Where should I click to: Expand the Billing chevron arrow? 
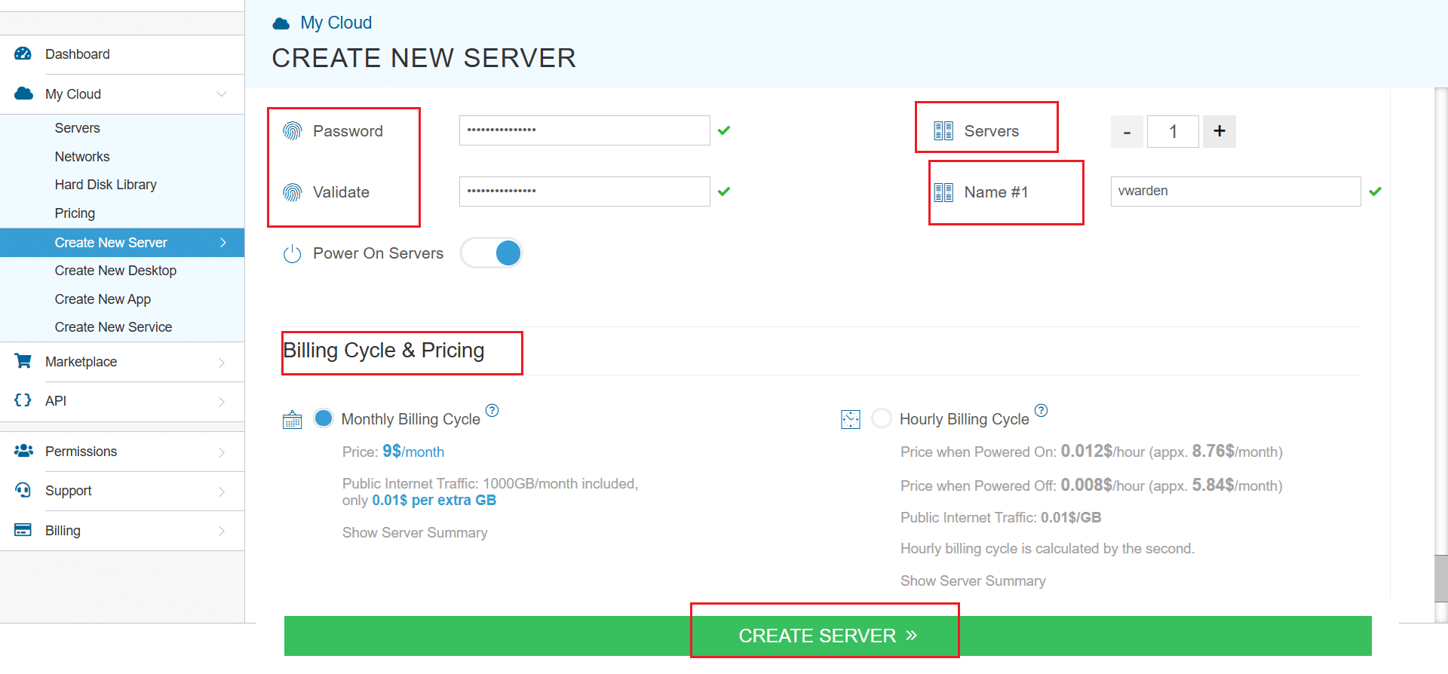[222, 531]
